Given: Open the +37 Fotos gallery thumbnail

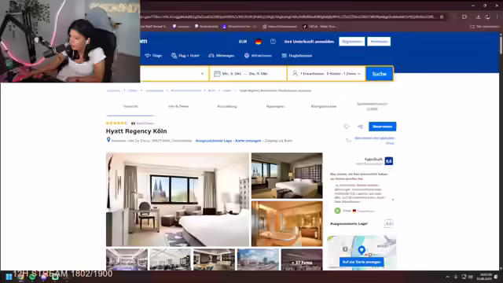Looking at the screenshot, I should click(302, 259).
